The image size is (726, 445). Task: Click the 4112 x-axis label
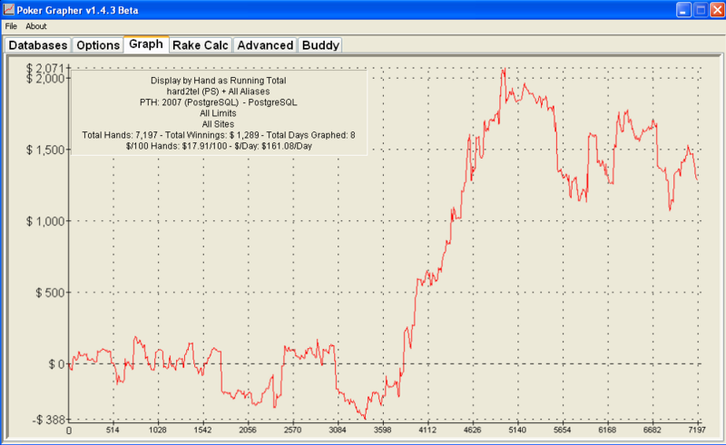point(427,430)
